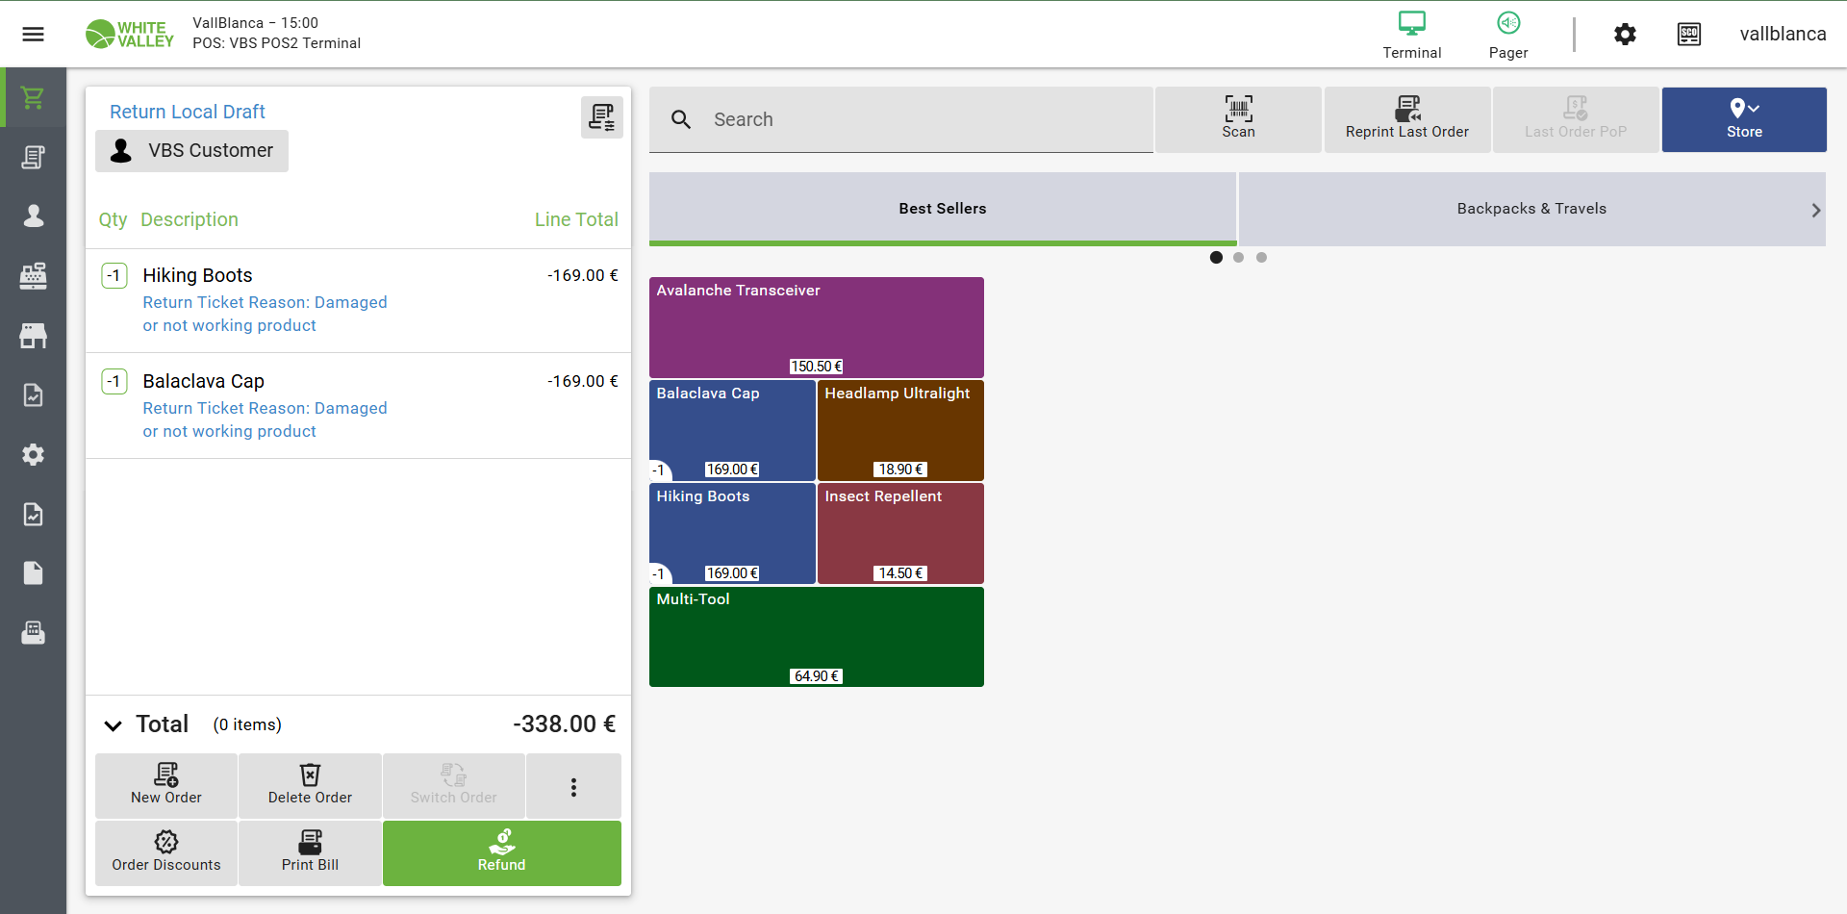Open the three-dot more actions menu
The height and width of the screenshot is (914, 1847).
click(573, 787)
